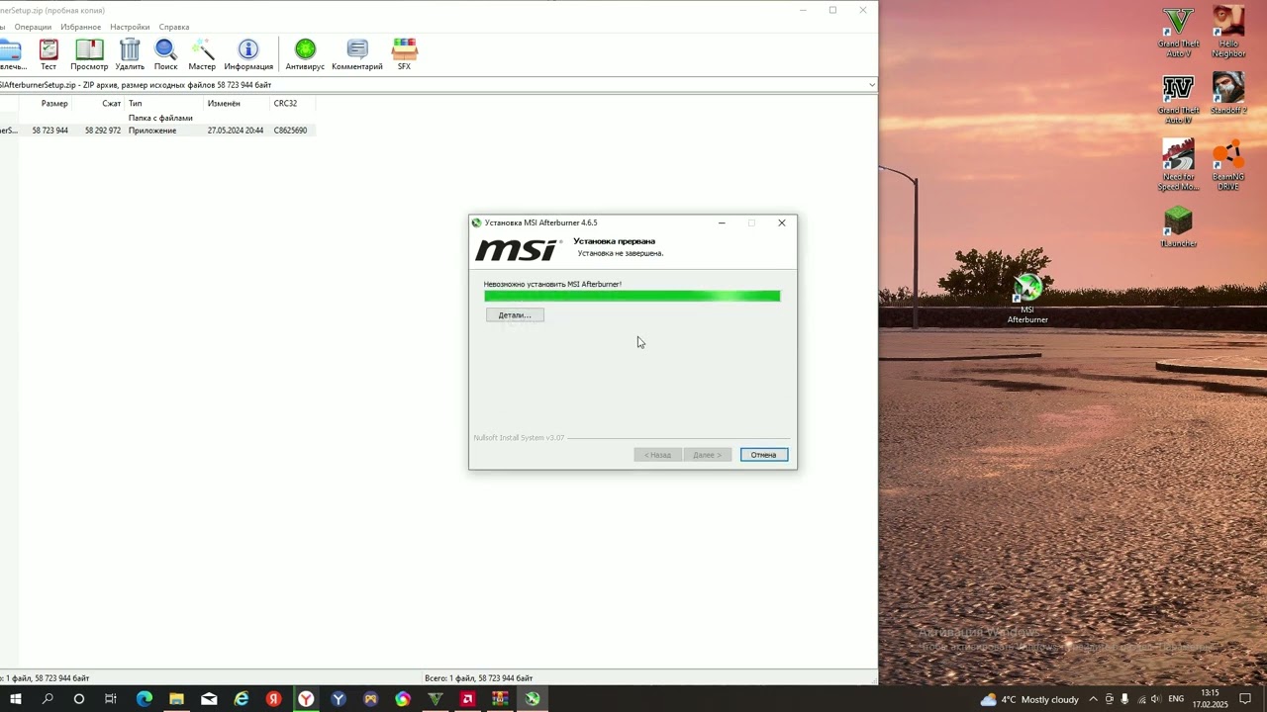
Task: Click the greyed < Назад button
Action: 657,455
